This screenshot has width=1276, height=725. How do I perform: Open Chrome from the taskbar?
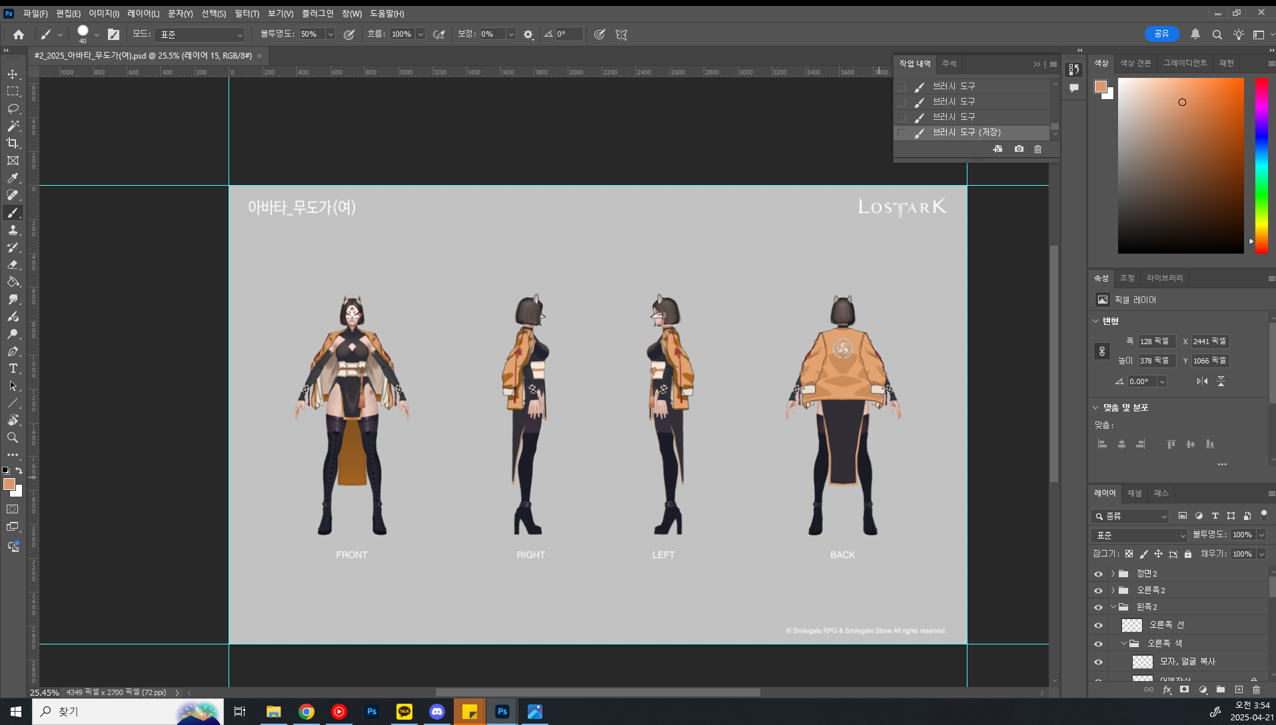(307, 712)
